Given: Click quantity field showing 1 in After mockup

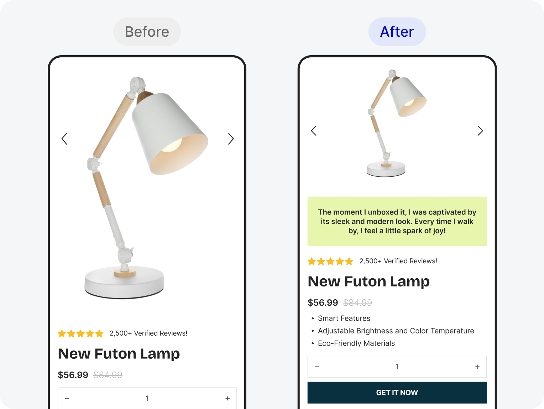Looking at the screenshot, I should (397, 367).
